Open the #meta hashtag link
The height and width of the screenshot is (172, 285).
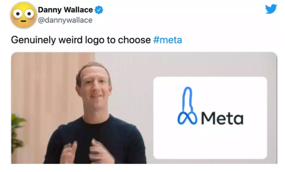167,40
